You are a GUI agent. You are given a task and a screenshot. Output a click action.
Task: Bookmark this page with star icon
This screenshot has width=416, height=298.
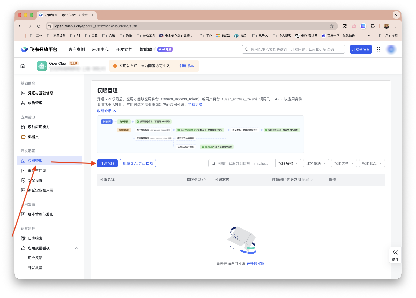[331, 26]
